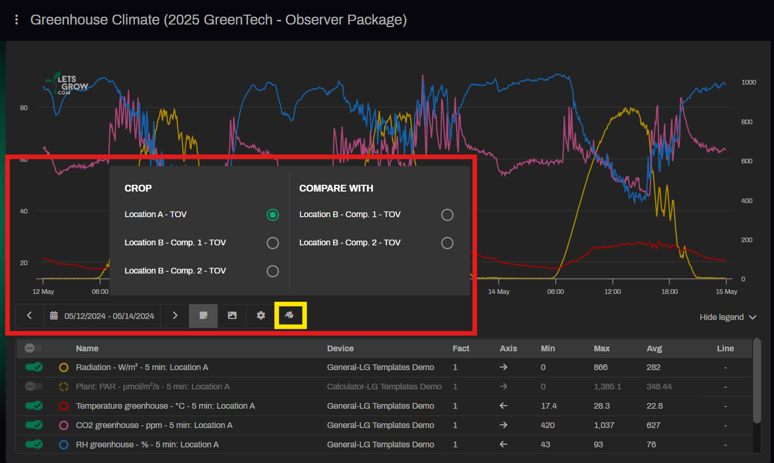Compare with Location B - Comp. 2
The image size is (774, 463).
[447, 243]
